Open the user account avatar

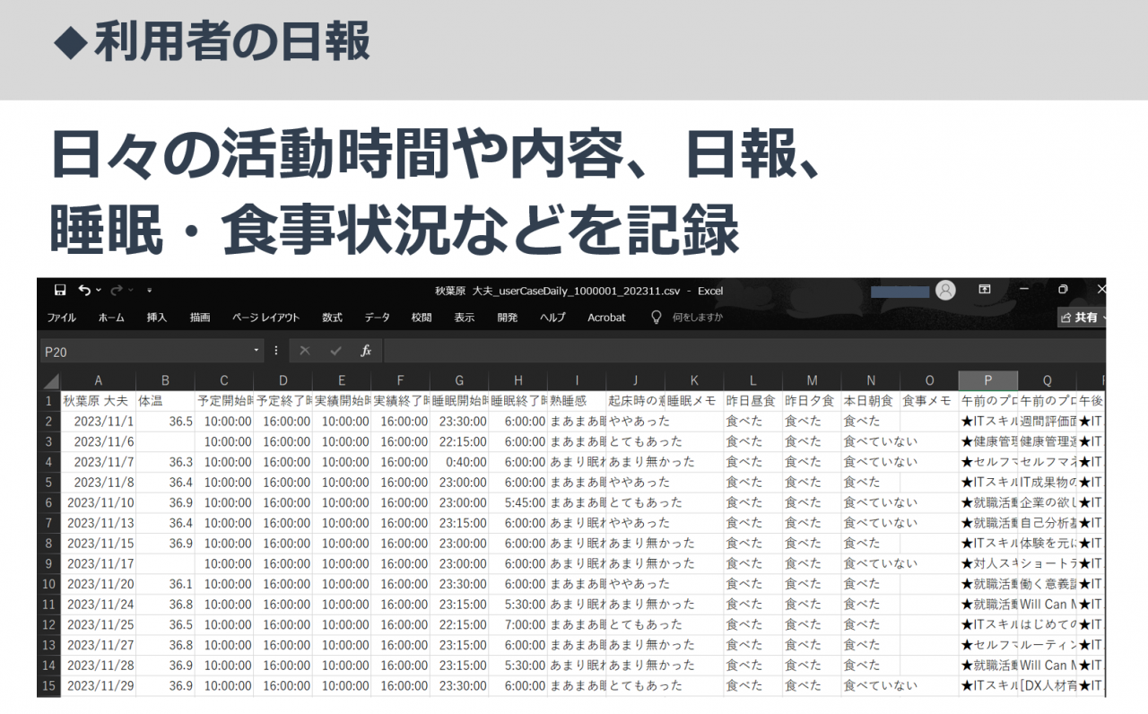pyautogui.click(x=945, y=290)
